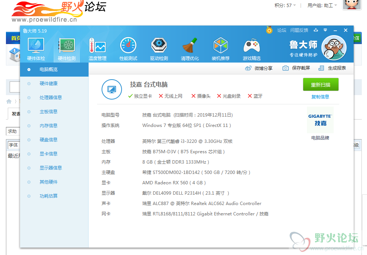
Task: Expand the 积分: 57 dropdown
Action: pyautogui.click(x=285, y=5)
